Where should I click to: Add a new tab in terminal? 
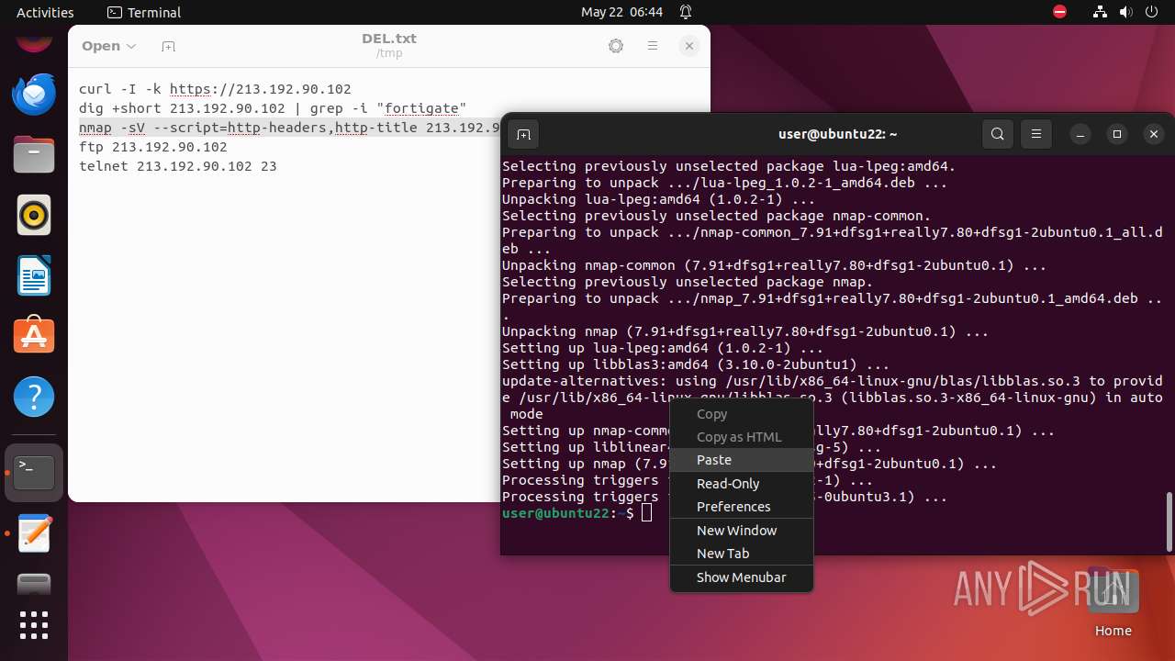[523, 135]
